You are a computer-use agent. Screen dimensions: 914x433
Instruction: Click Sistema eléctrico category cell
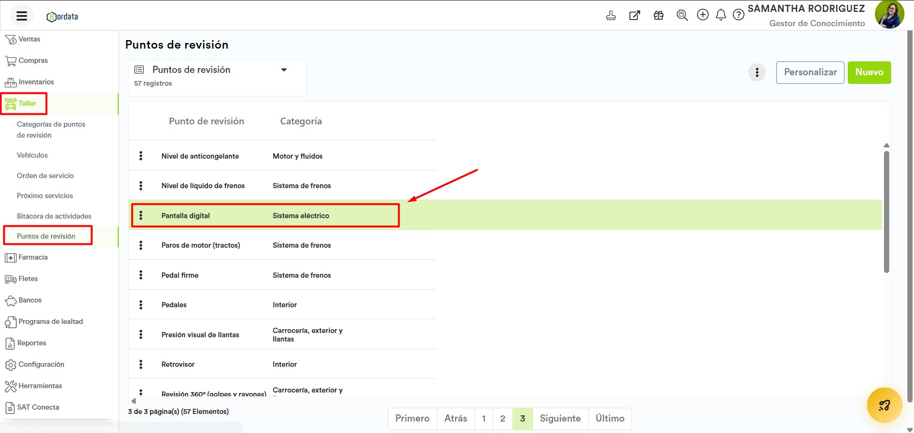(301, 216)
